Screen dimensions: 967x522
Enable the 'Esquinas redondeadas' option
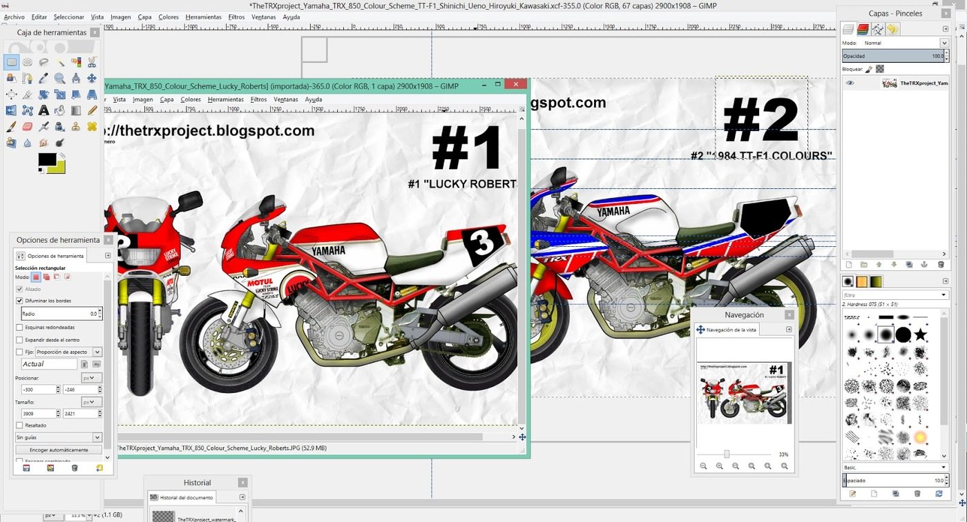pyautogui.click(x=19, y=327)
